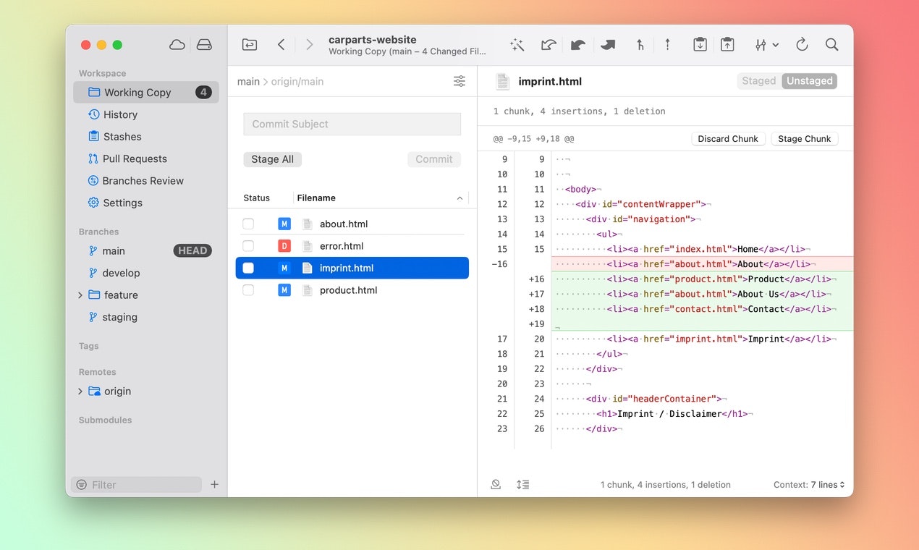Navigate back with the left arrow
The width and height of the screenshot is (919, 550).
(x=281, y=45)
